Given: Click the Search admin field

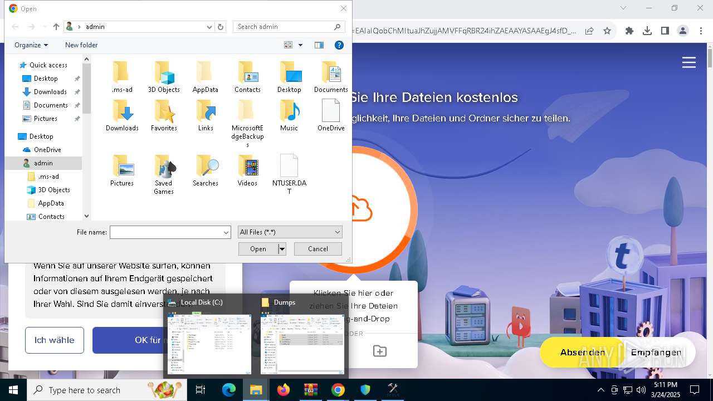Looking at the screenshot, I should (x=283, y=27).
